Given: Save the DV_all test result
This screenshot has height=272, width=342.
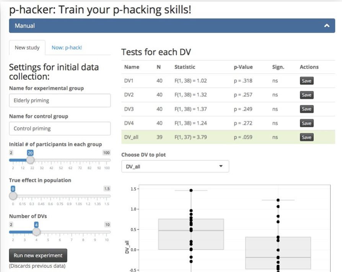Looking at the screenshot, I should coord(306,137).
